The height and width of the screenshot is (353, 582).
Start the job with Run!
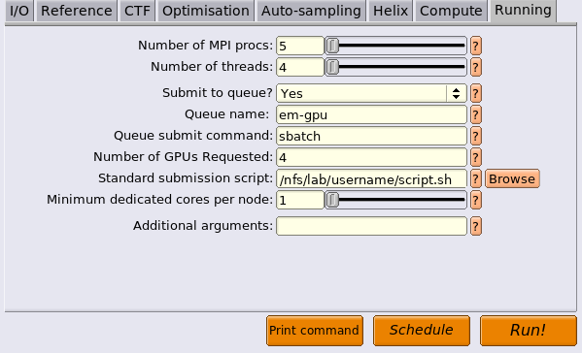[529, 331]
